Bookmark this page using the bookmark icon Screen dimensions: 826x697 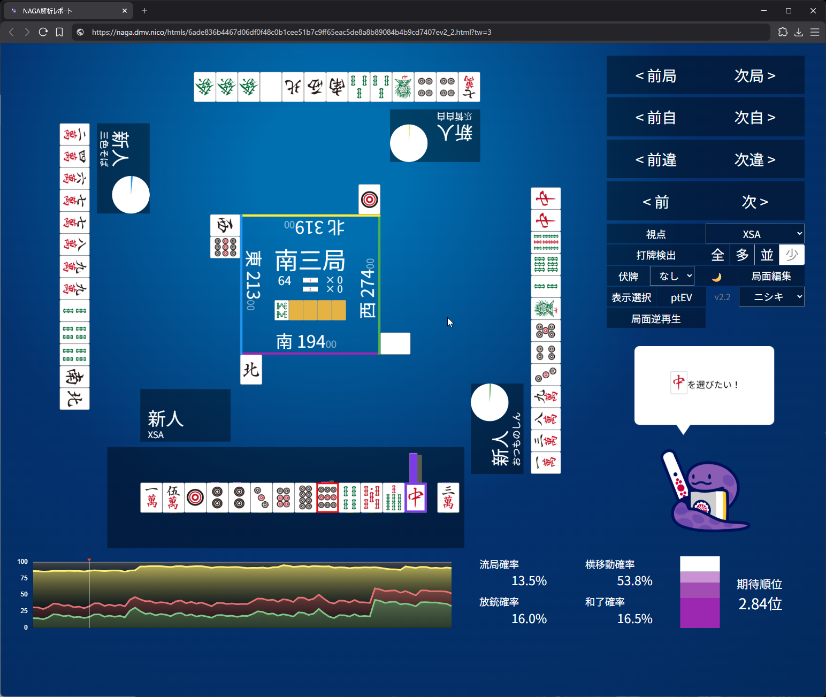pos(59,32)
